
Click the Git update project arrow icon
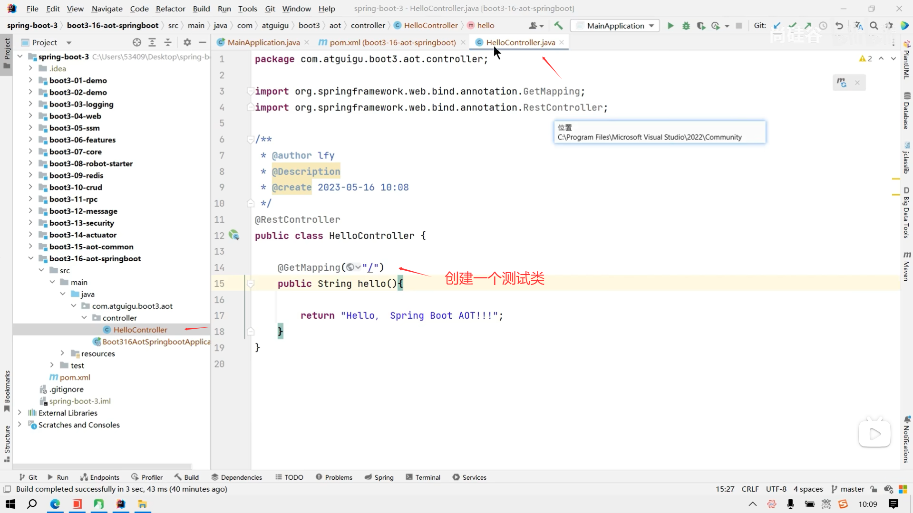pyautogui.click(x=777, y=26)
